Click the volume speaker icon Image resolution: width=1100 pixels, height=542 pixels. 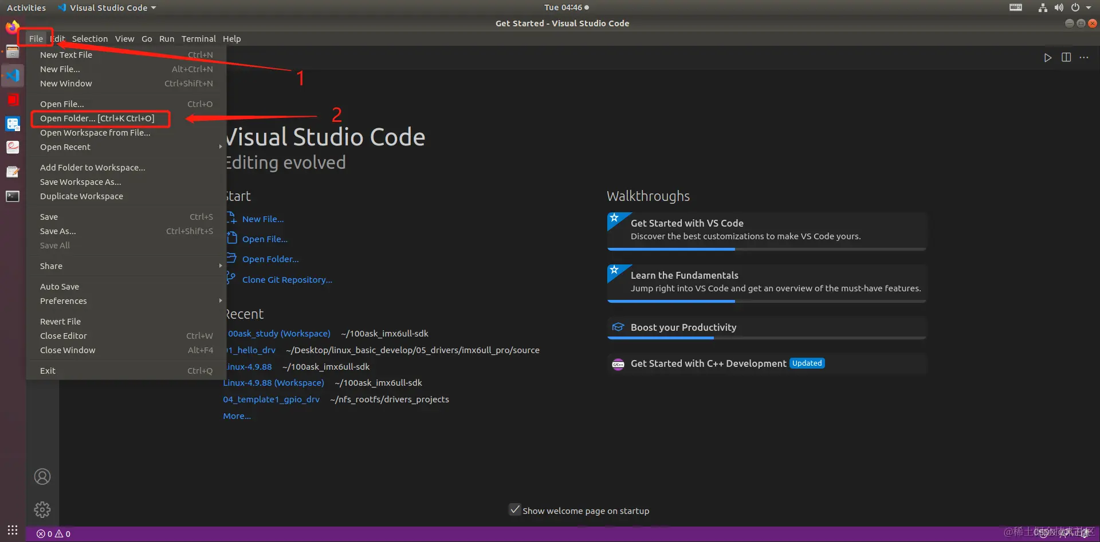(x=1059, y=7)
